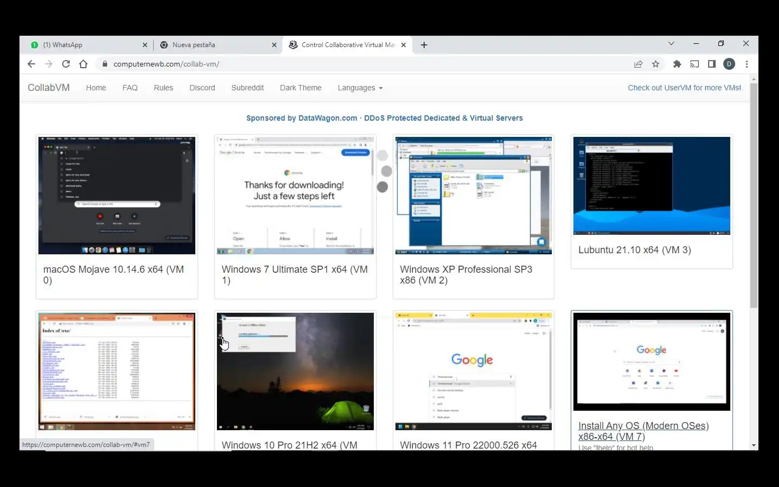Bookmark this page with the star
Viewport: 779px width, 487px height.
pyautogui.click(x=656, y=64)
